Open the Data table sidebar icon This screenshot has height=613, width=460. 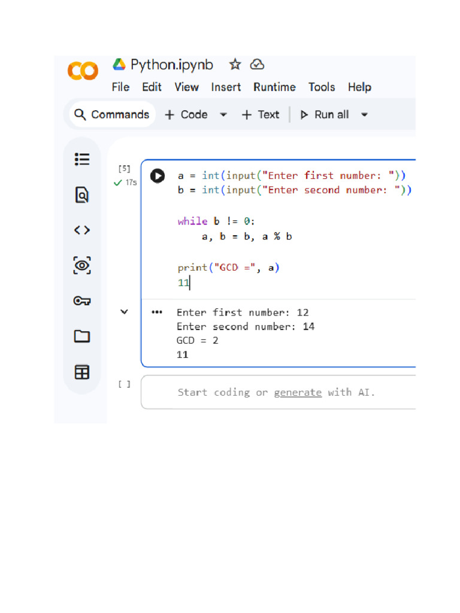(x=82, y=372)
